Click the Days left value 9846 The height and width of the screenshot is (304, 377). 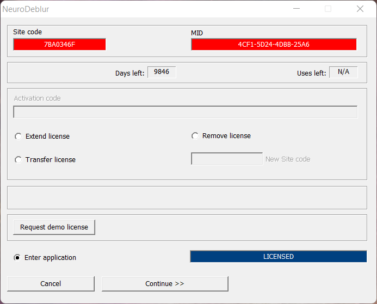coord(162,72)
